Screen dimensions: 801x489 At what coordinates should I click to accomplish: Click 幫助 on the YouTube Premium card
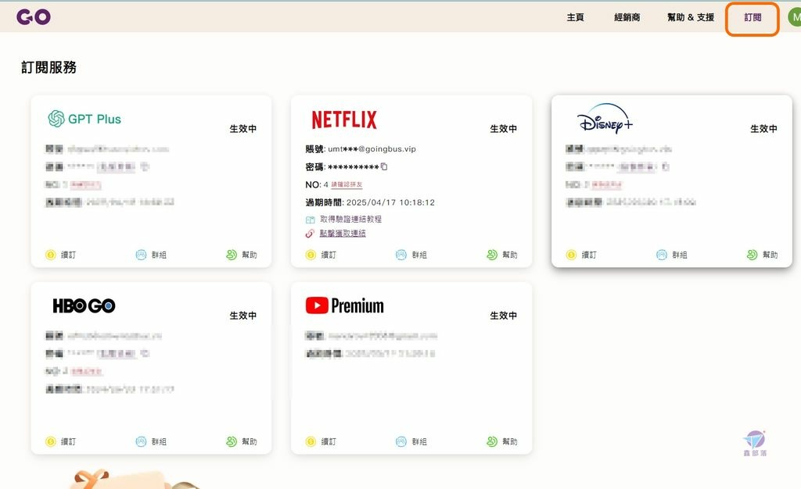[502, 441]
